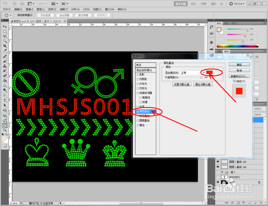Toggle the 预览 preview checkbox
The height and width of the screenshot is (206, 268).
(234, 81)
